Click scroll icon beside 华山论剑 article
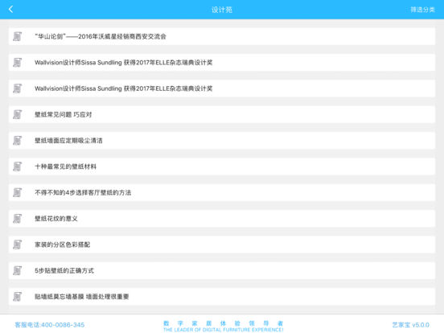The width and height of the screenshot is (444, 333). (17, 36)
